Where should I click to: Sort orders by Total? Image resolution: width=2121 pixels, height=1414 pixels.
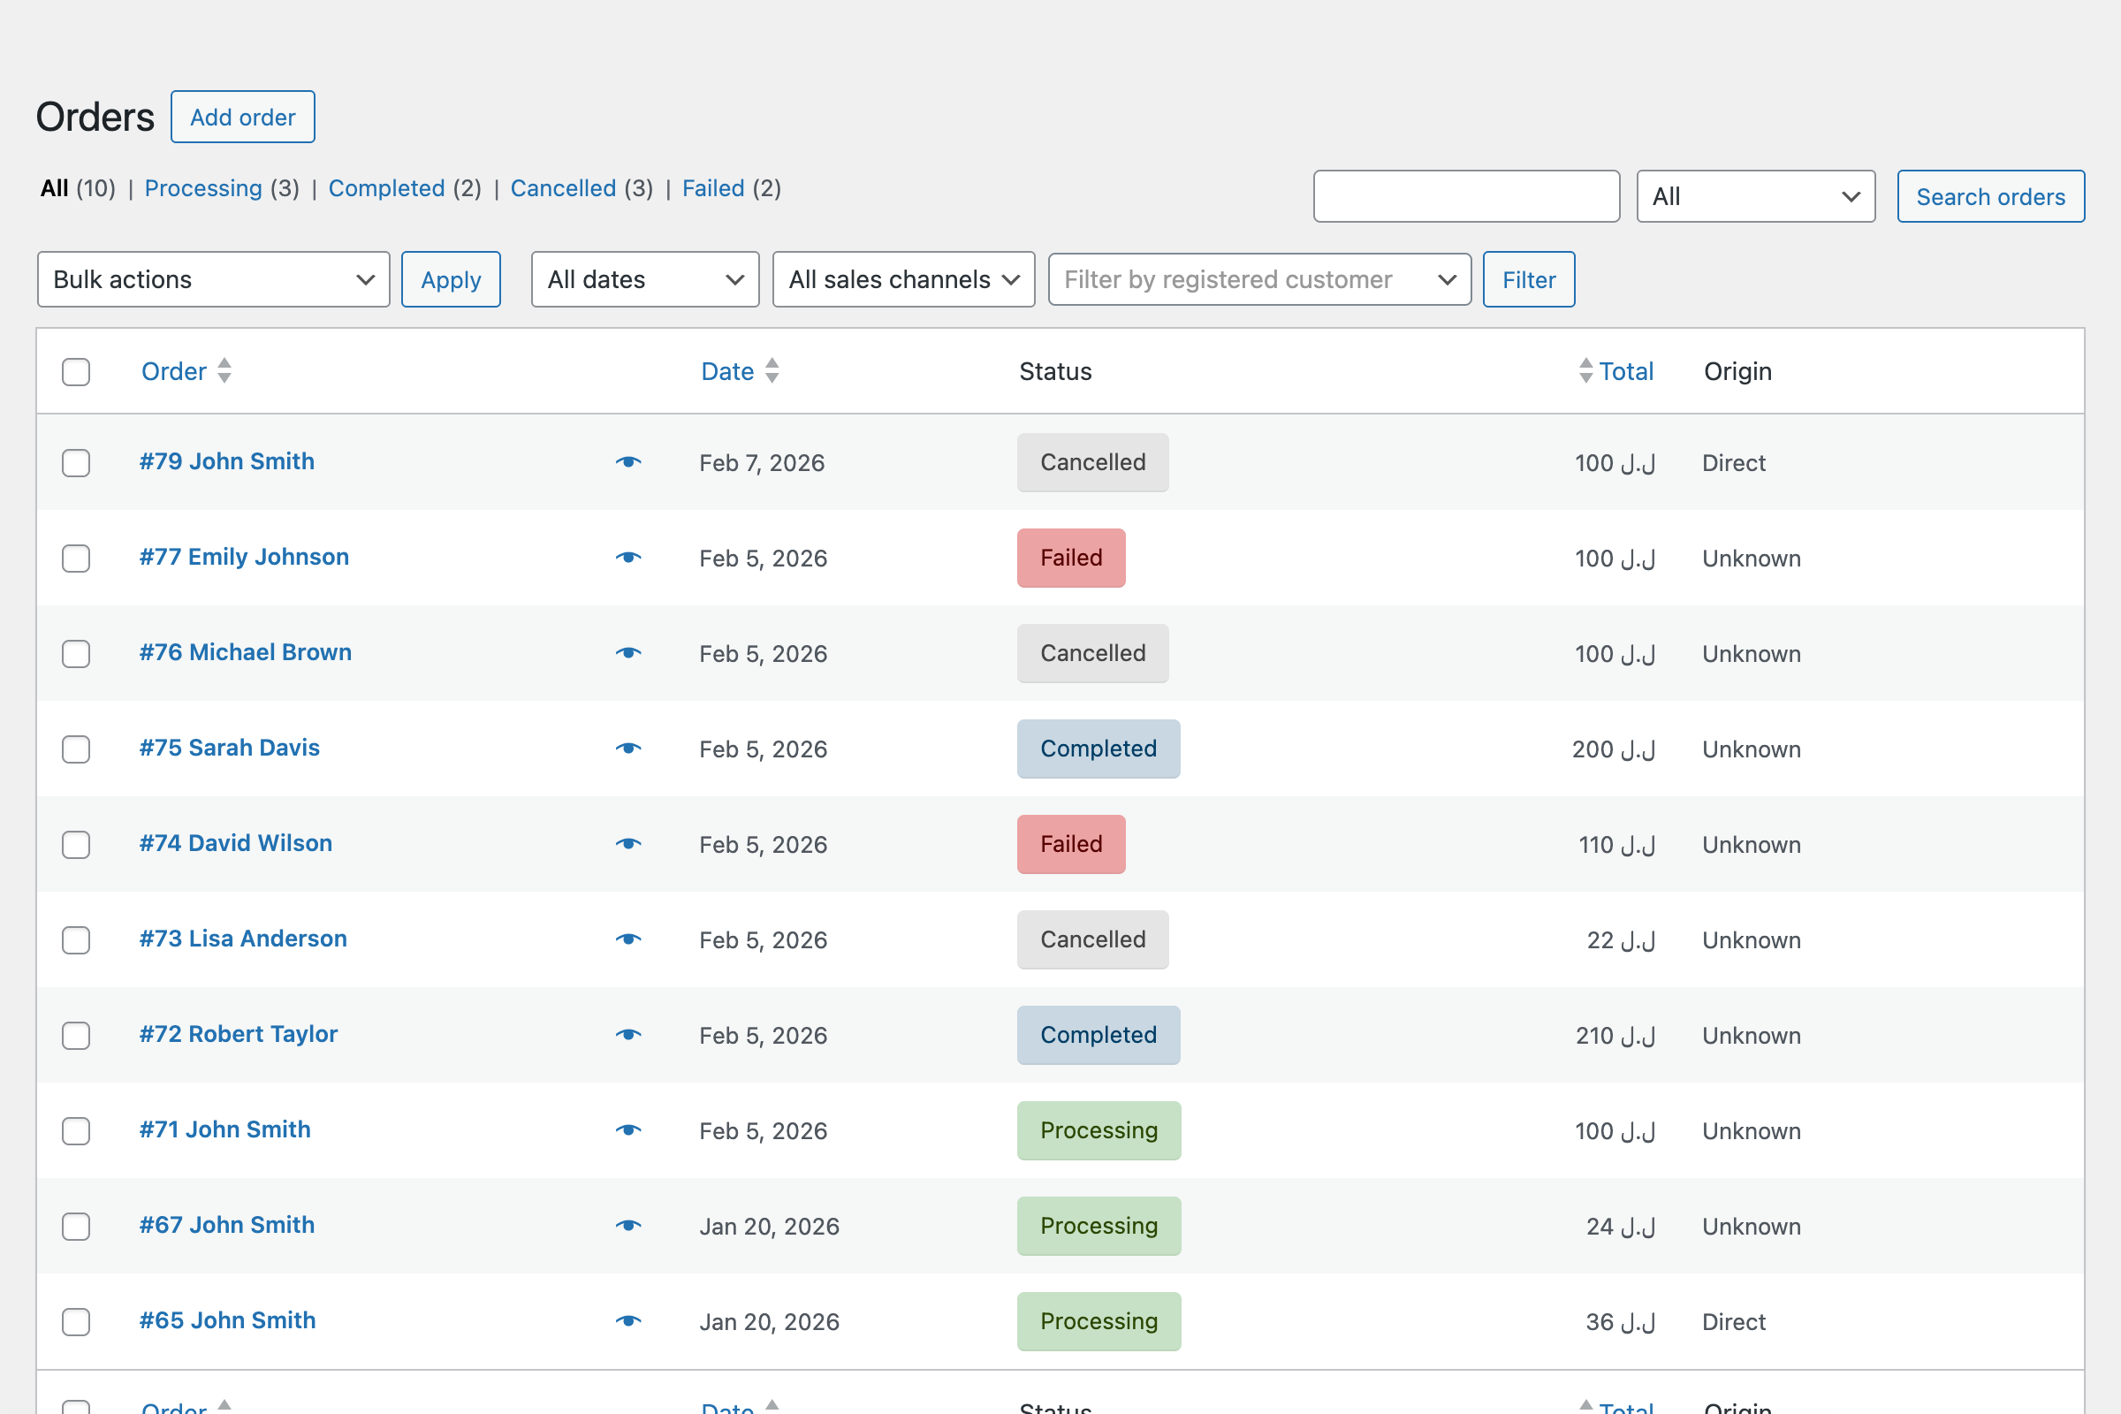click(1625, 370)
